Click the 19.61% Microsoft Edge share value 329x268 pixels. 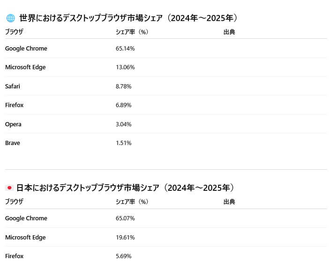coord(125,238)
